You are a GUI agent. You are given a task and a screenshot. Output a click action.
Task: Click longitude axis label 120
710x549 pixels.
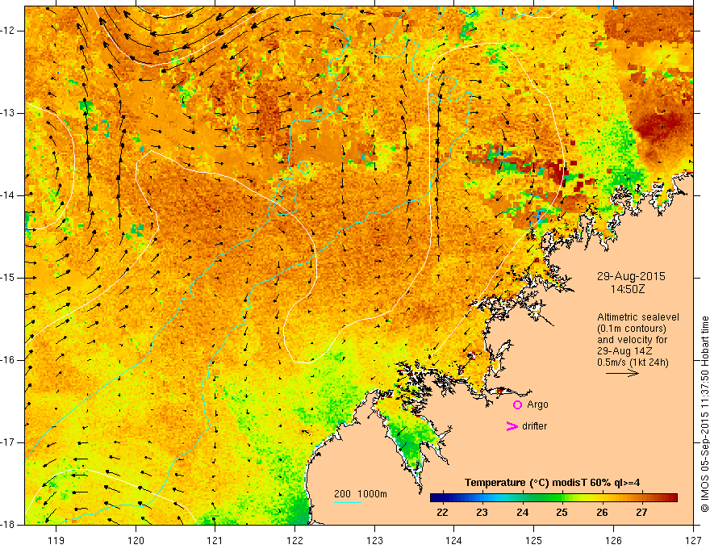click(136, 540)
